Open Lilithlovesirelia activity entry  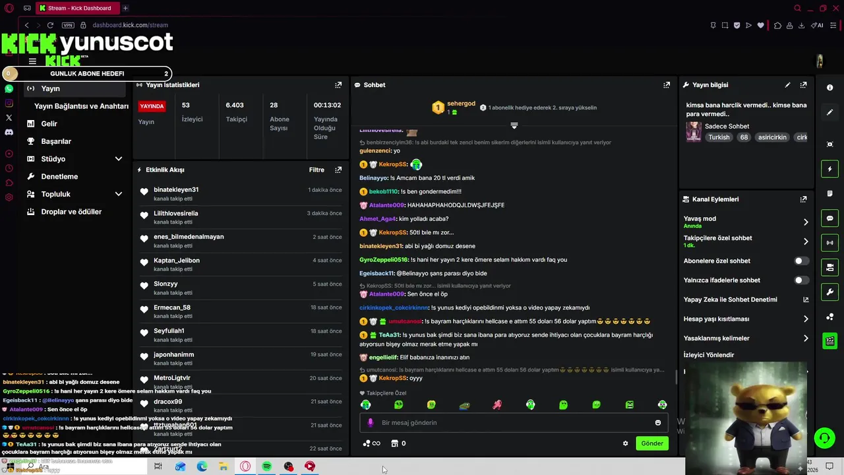coord(241,218)
